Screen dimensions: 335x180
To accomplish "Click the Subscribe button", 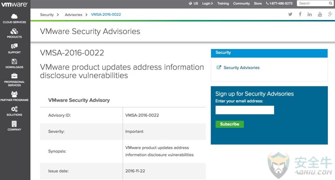I will (229, 124).
